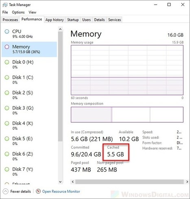The height and width of the screenshot is (199, 190).
Task: Select the Disk 0 (H:) circle icon
Action: pyautogui.click(x=7, y=62)
